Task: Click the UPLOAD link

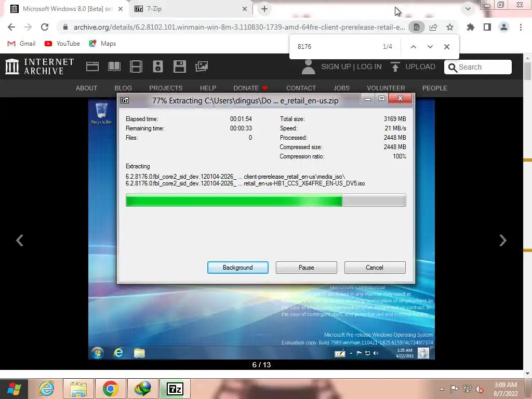Action: (x=413, y=66)
